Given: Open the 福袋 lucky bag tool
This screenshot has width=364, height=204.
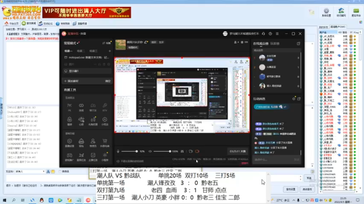Looking at the screenshot, I should tap(70, 121).
